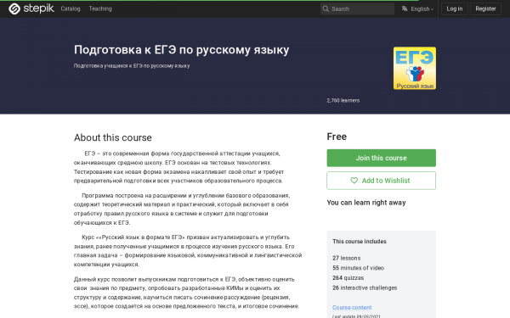Click the course title Подготовка к ЕГЭ по русскому языку
510x318 pixels.
[182, 50]
